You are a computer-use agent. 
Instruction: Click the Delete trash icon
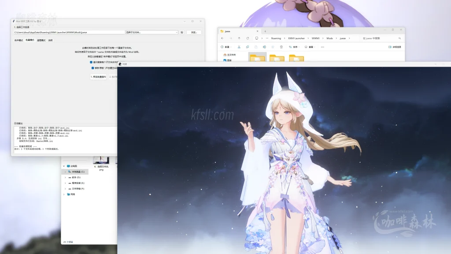(281, 47)
